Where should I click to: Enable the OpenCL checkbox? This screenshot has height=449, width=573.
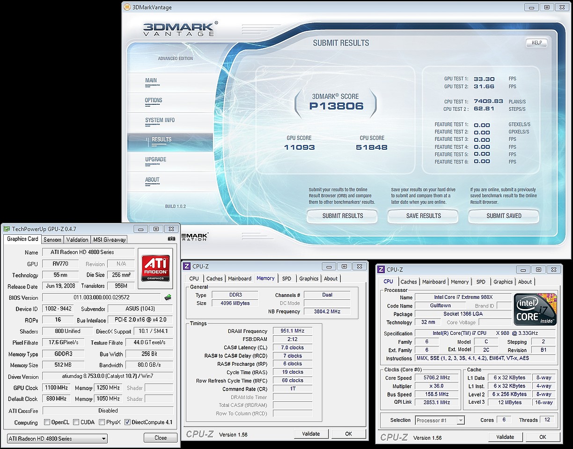47,422
